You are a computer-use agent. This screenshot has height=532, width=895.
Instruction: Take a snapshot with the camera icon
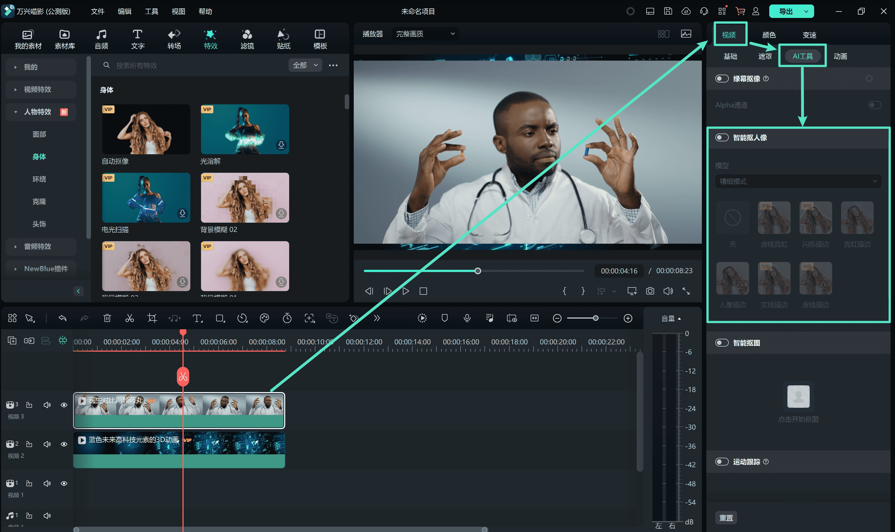coord(650,291)
